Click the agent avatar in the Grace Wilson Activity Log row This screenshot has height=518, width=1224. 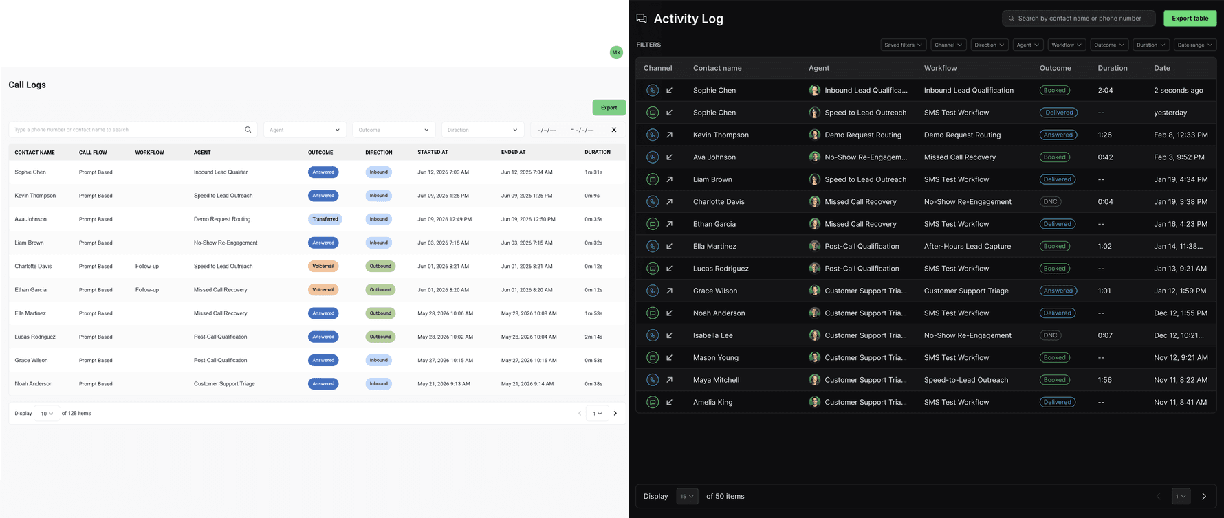814,291
